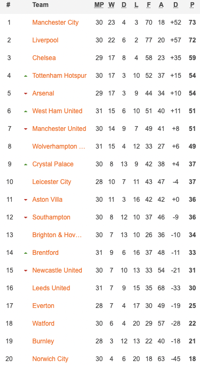Image resolution: width=200 pixels, height=367 pixels.
Task: Open truncated Wolverhampton team link
Action: tap(59, 146)
